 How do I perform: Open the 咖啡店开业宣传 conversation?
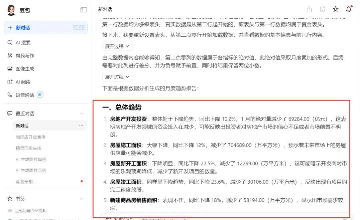[x=30, y=137]
